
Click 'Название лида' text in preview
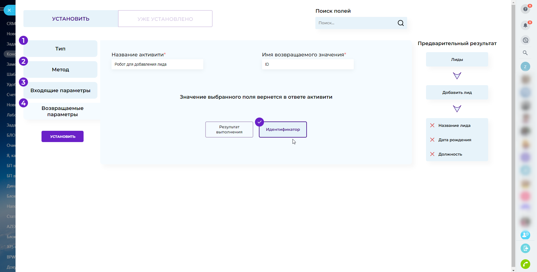pyautogui.click(x=454, y=125)
